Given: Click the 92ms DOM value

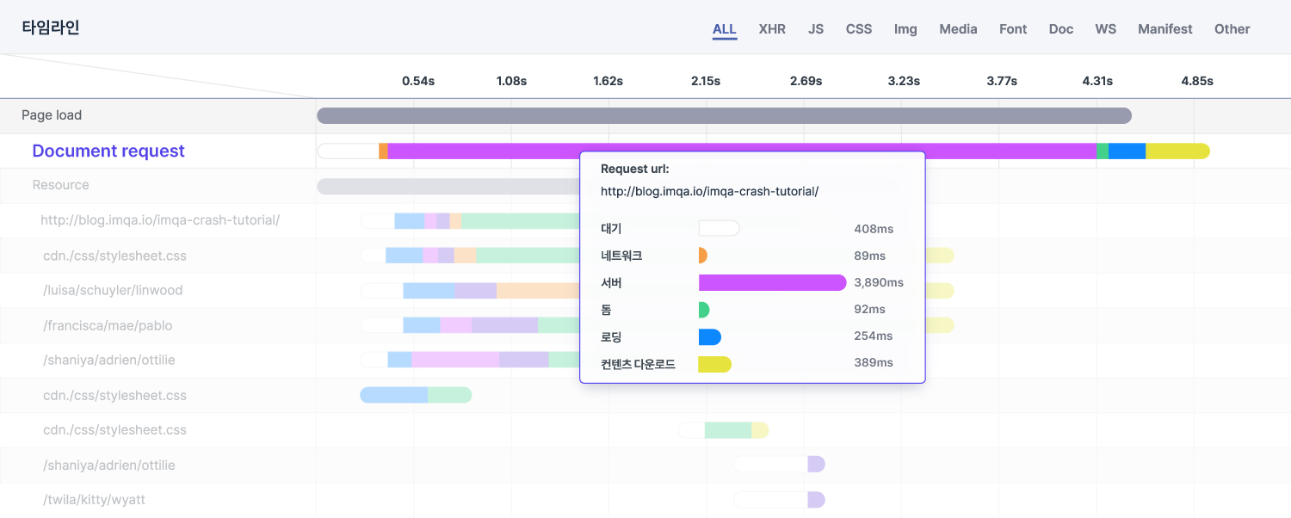Looking at the screenshot, I should coord(870,310).
